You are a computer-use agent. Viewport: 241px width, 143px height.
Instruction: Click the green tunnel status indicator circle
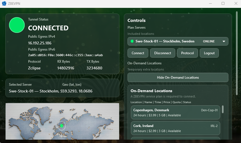pyautogui.click(x=17, y=25)
